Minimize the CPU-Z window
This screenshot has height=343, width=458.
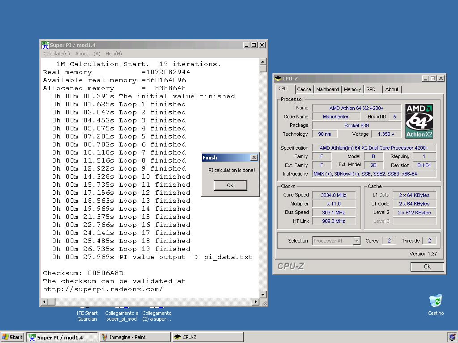(426, 79)
